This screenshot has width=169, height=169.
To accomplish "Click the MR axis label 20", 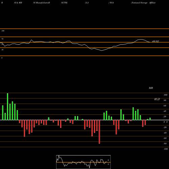I will (x=165, y=117).
